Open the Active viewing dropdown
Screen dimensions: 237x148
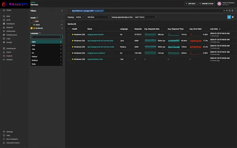80,17
